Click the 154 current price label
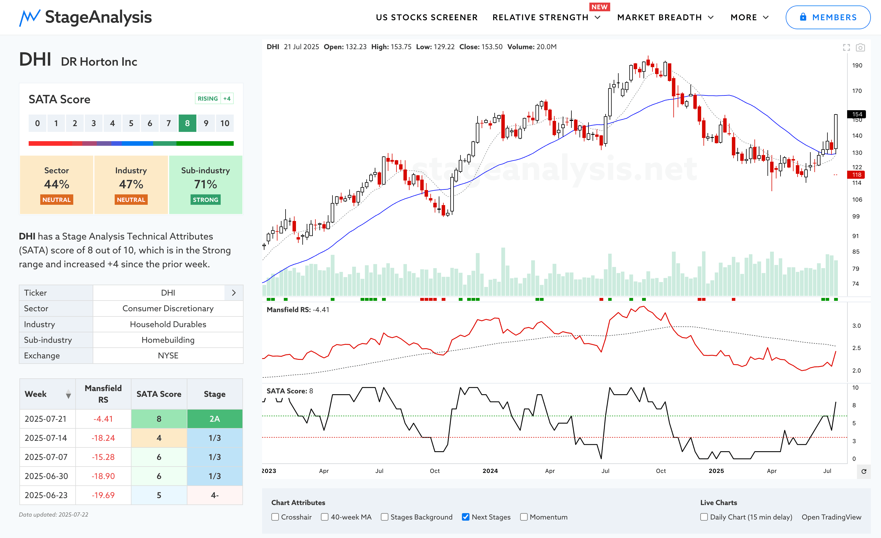Image resolution: width=881 pixels, height=538 pixels. [x=857, y=114]
